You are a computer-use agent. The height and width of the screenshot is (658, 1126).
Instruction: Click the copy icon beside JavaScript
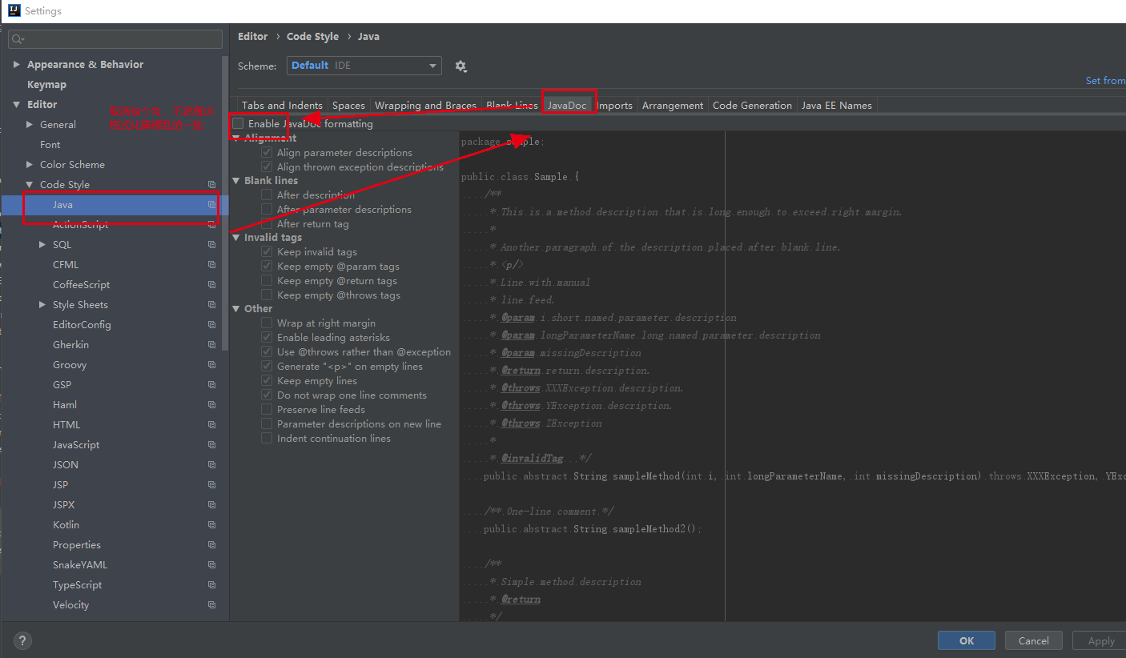point(211,445)
